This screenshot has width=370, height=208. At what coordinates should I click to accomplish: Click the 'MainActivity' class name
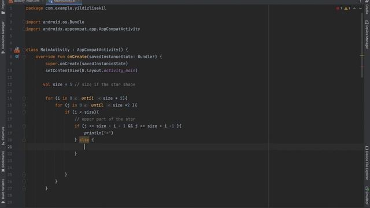pyautogui.click(x=55, y=50)
